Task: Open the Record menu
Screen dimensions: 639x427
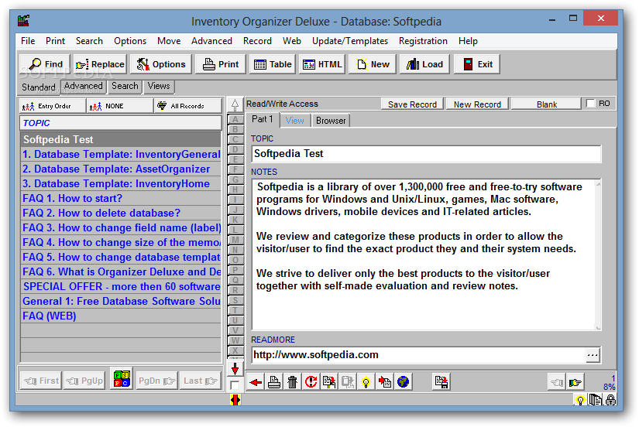Action: 257,41
